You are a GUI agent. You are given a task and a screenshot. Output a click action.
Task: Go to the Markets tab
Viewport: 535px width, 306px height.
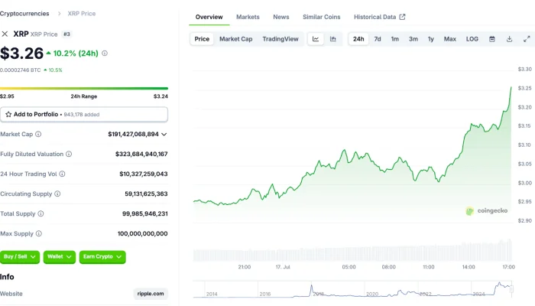coord(248,17)
